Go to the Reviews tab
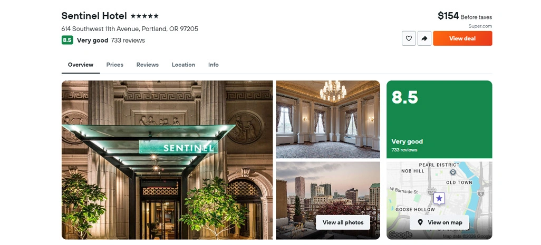 coord(147,65)
